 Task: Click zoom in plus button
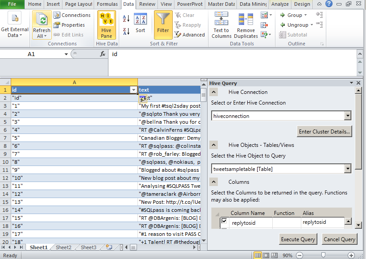tap(351, 255)
